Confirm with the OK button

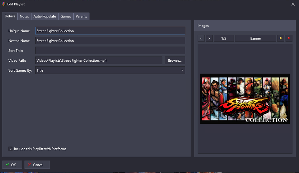(12, 165)
